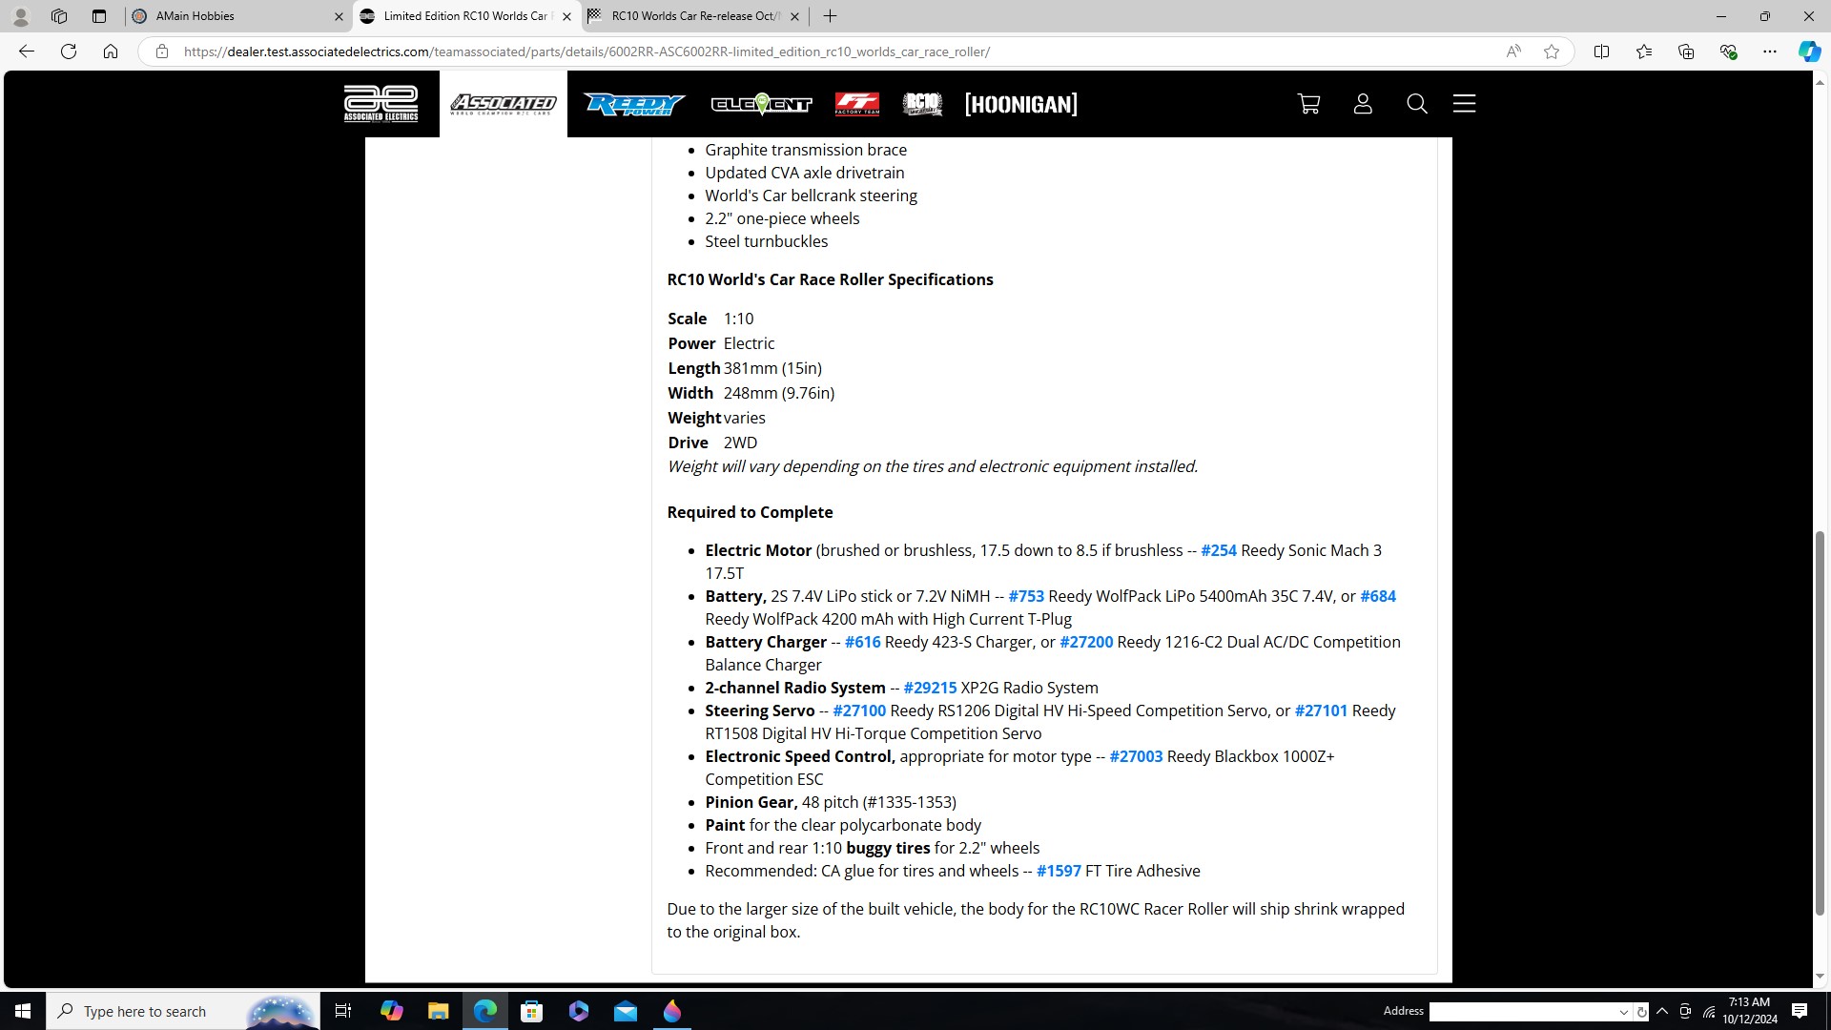Open the Element RC brand logo

(761, 104)
